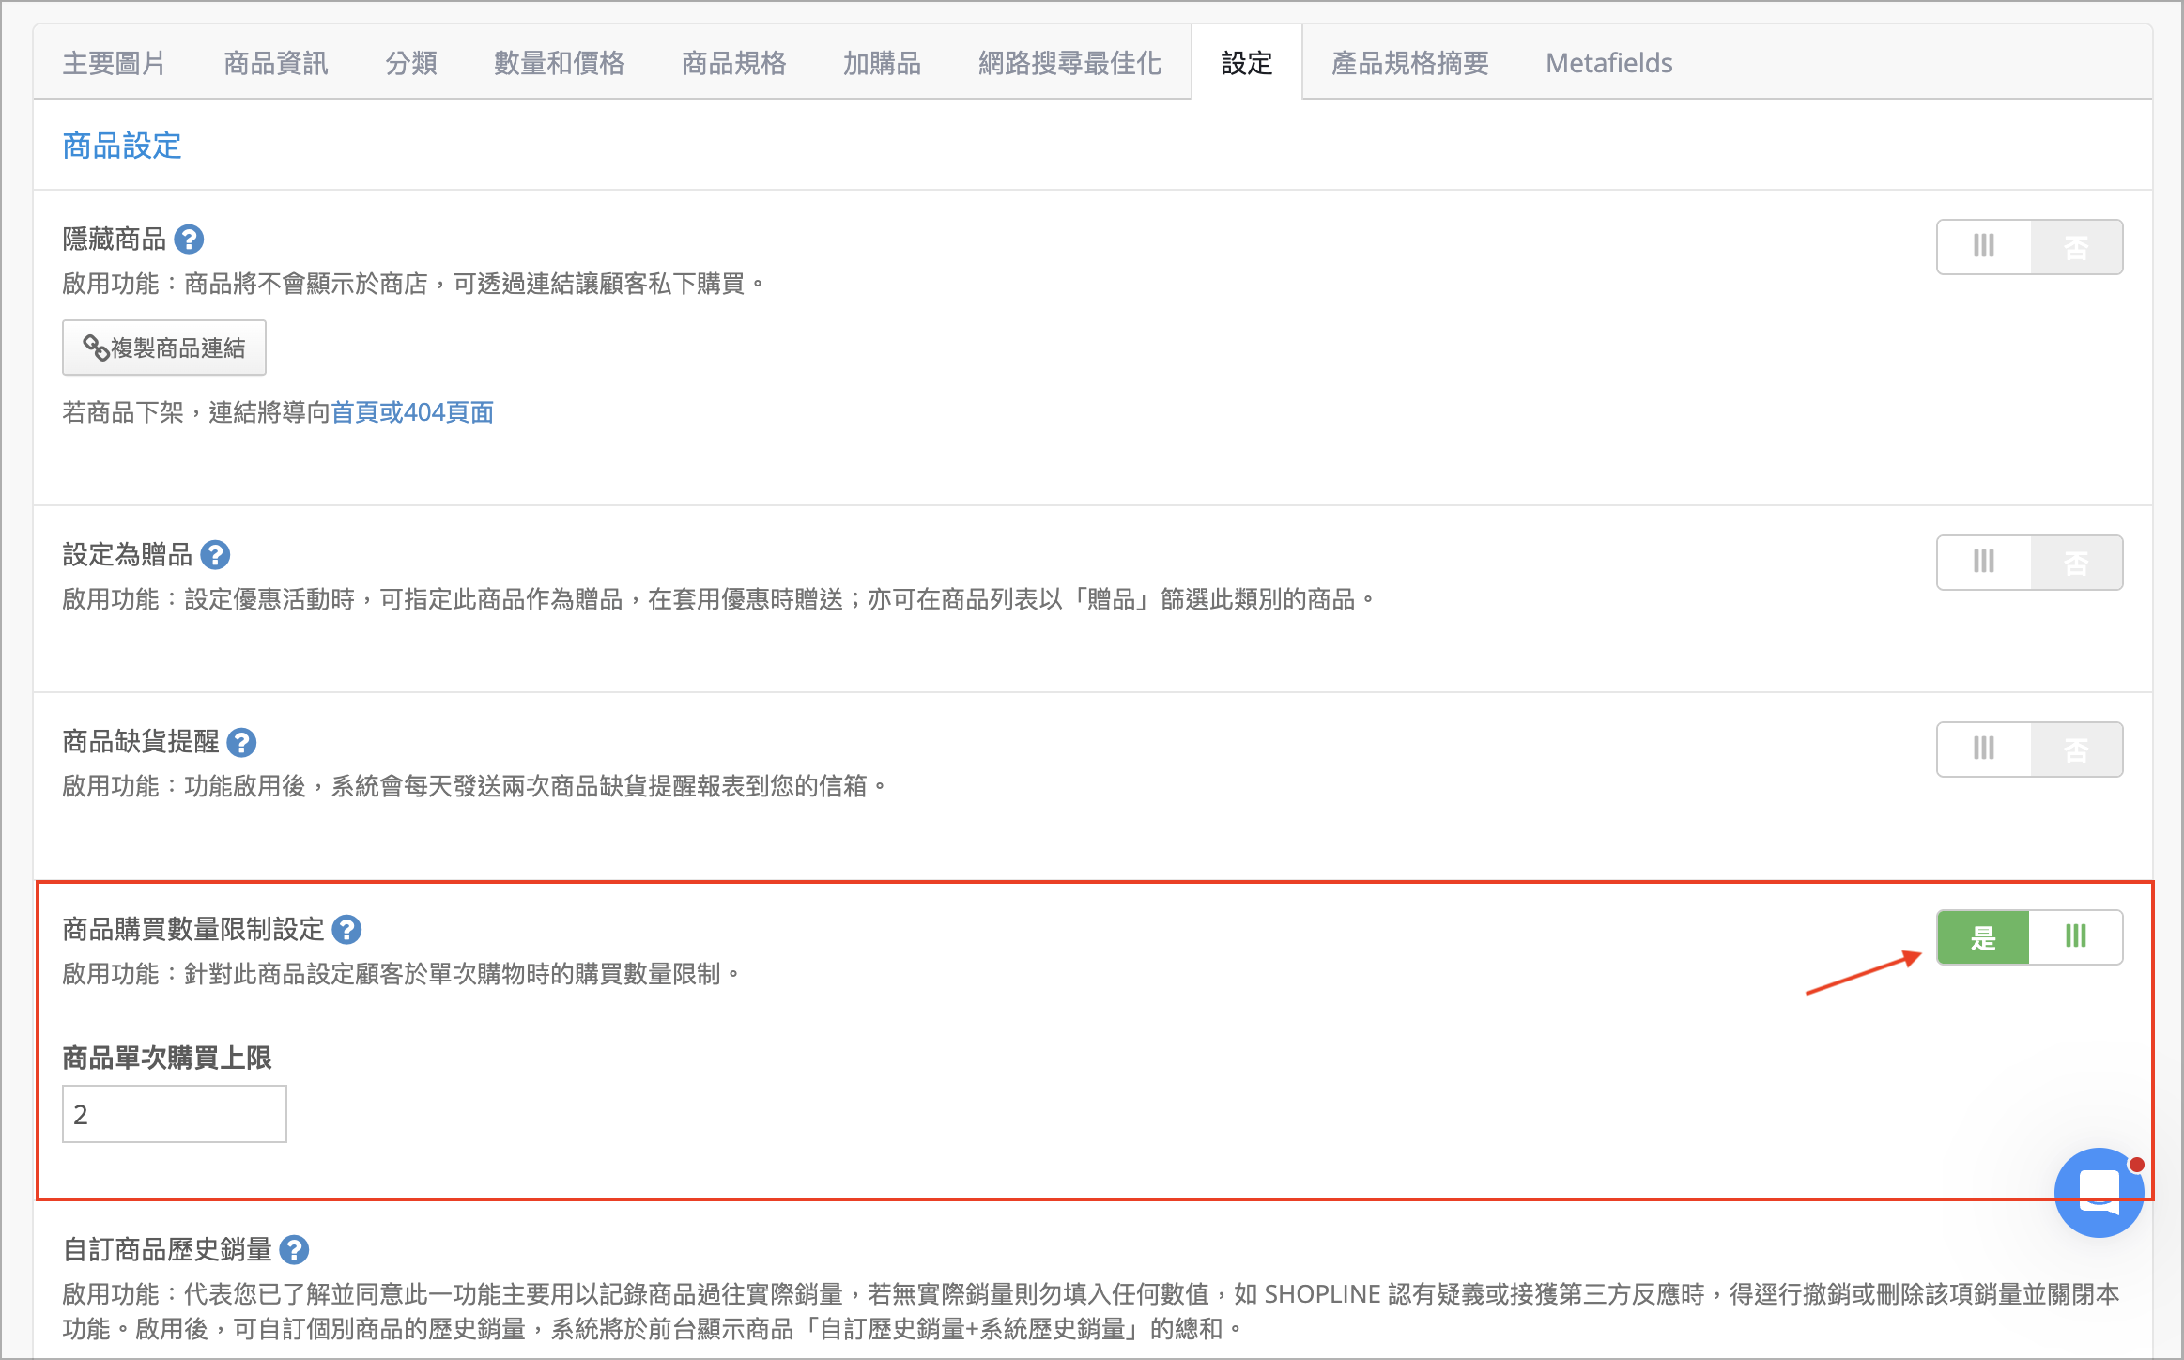The width and height of the screenshot is (2184, 1360).
Task: Click help icon next to 設定為贈品
Action: (215, 555)
